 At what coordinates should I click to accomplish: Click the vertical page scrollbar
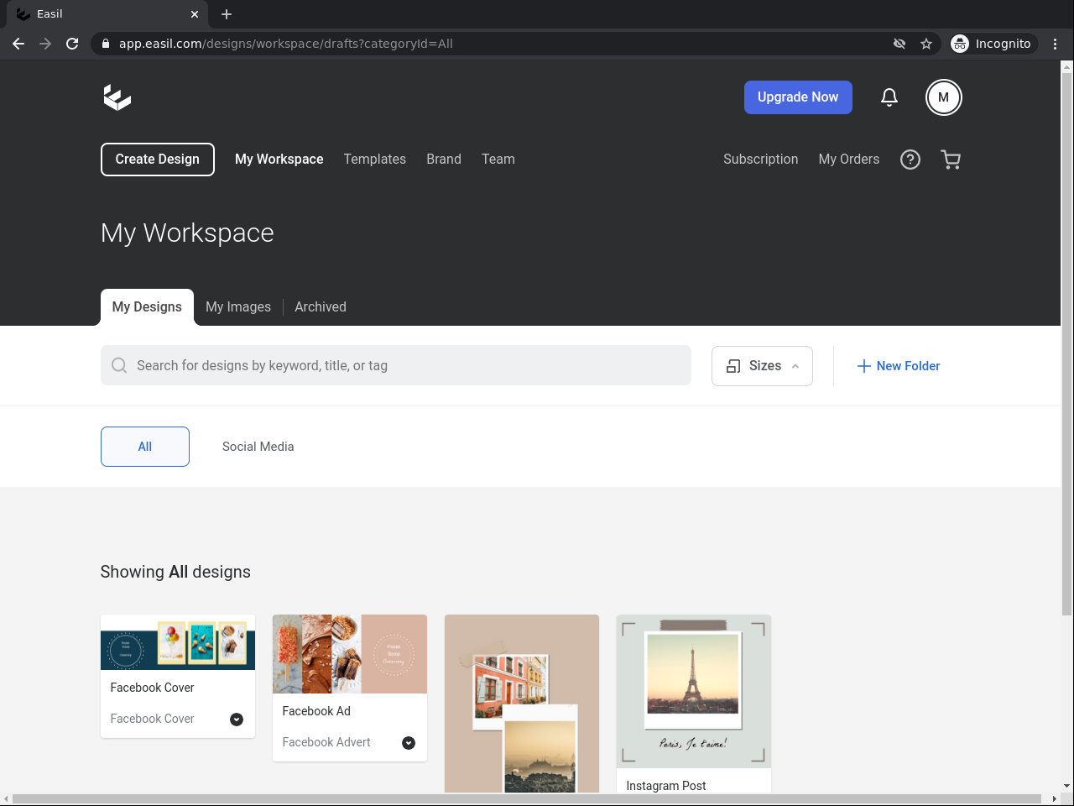click(1067, 344)
